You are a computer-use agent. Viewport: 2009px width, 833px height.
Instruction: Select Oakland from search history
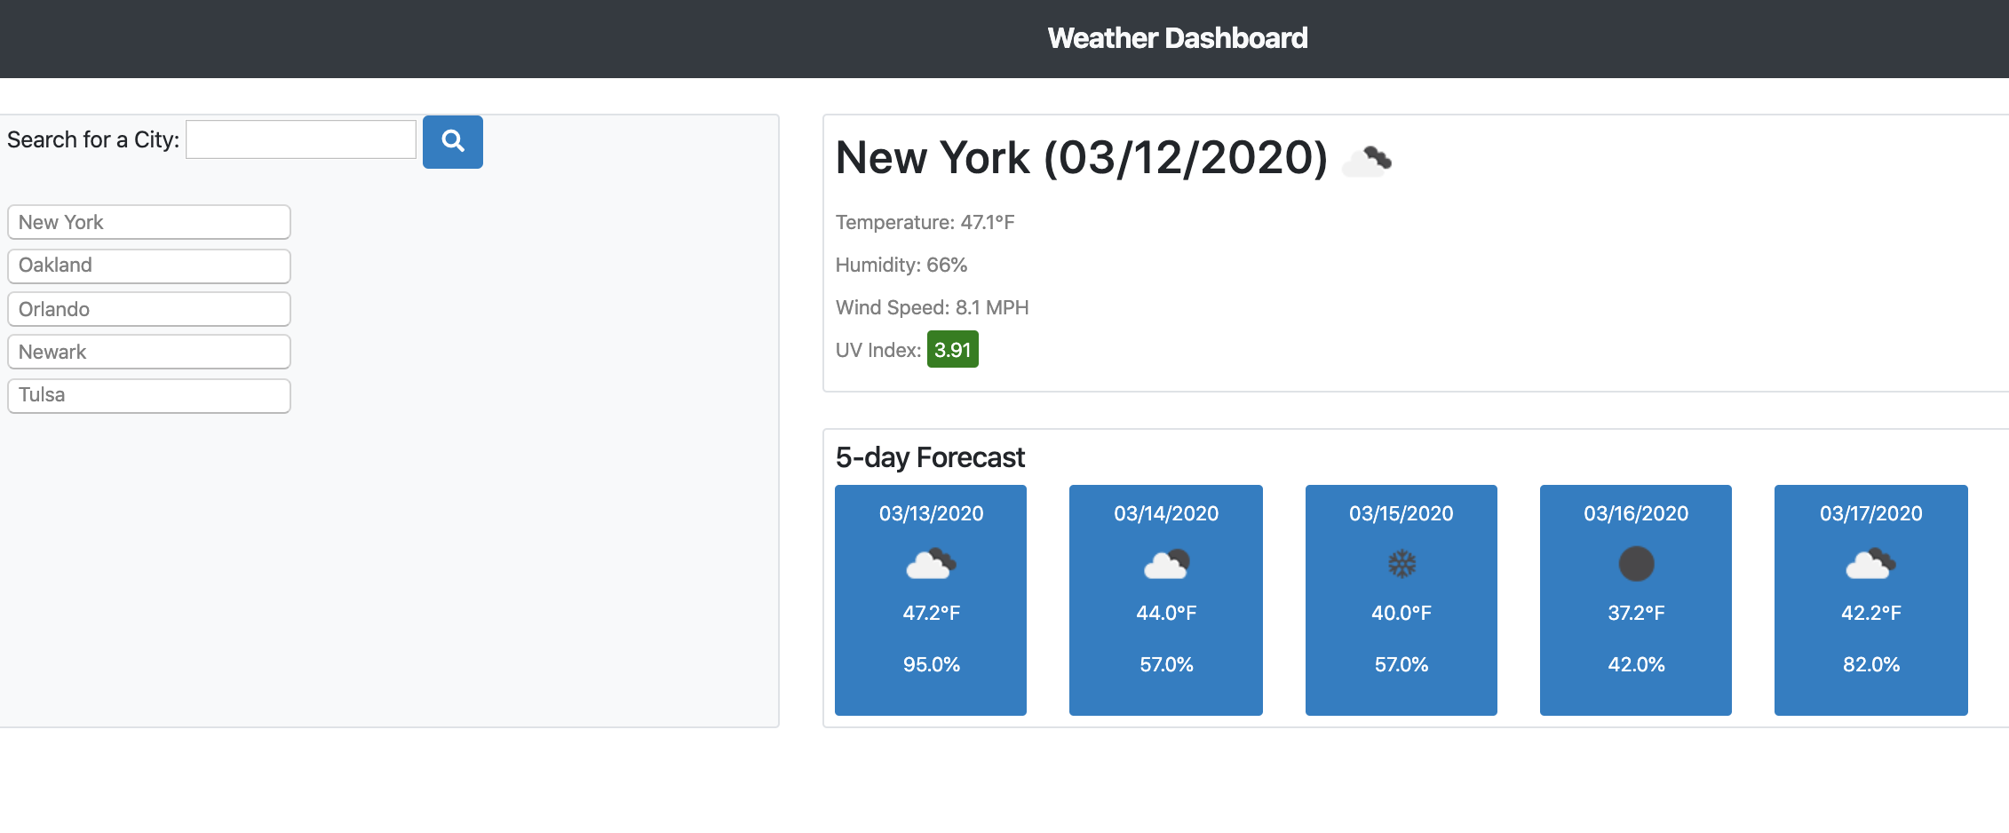pyautogui.click(x=148, y=265)
